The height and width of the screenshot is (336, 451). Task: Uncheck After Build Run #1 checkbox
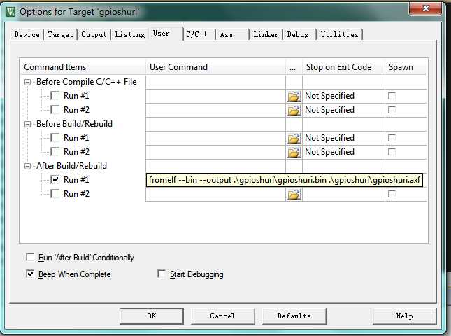click(55, 180)
